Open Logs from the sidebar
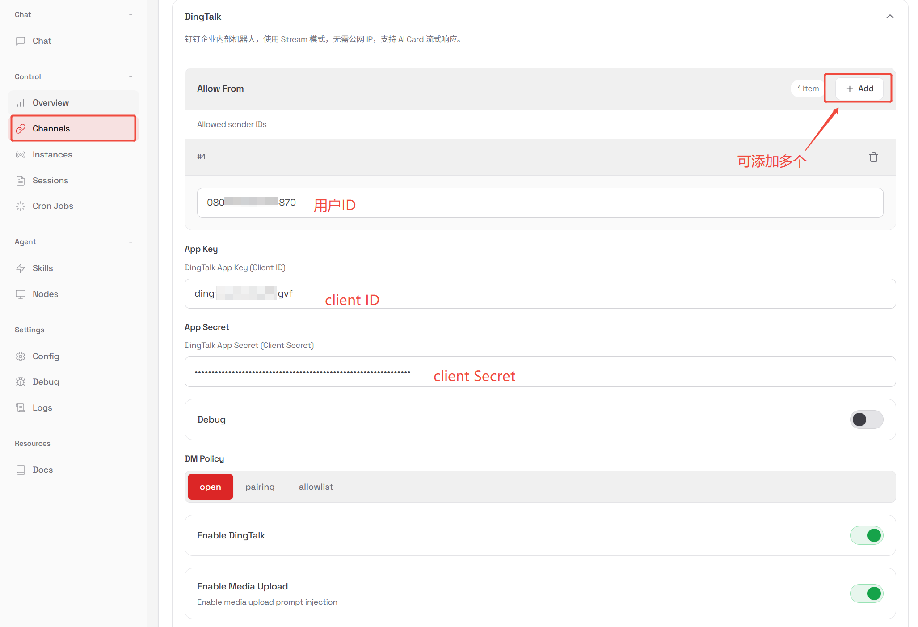This screenshot has width=918, height=627. (42, 408)
